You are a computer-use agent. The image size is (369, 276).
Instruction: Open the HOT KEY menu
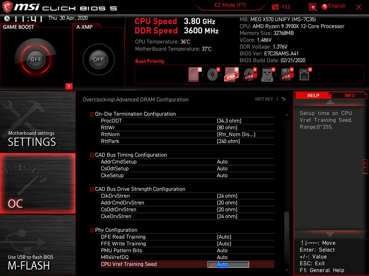264,99
